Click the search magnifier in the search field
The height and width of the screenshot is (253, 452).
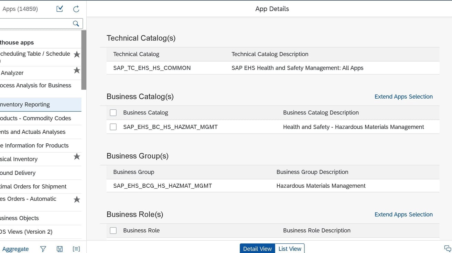[76, 23]
